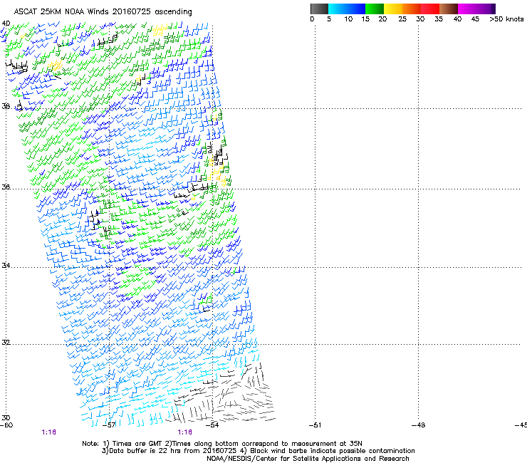Click the longitude label '-57'
Screen dimensions: 527x463
pos(109,425)
